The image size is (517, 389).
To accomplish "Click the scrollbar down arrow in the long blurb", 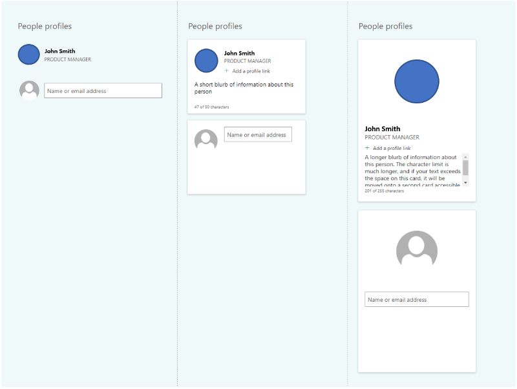I will click(x=465, y=184).
